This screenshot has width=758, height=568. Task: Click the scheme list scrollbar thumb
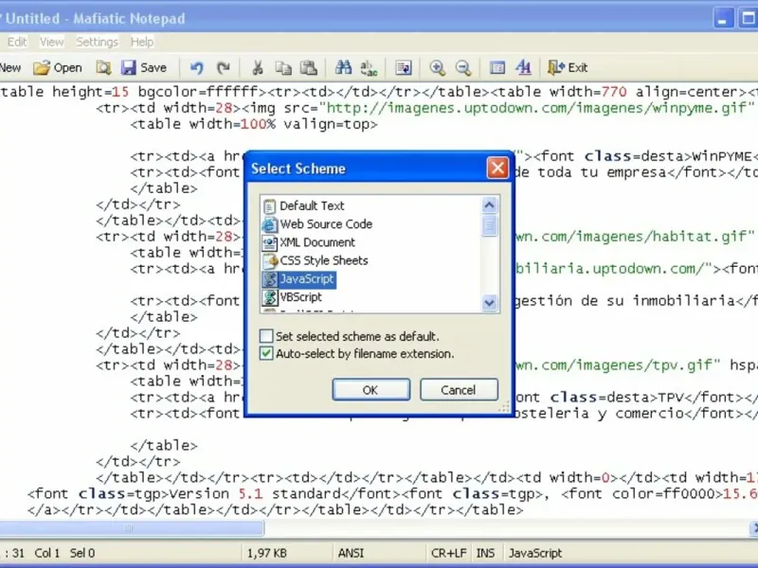click(489, 226)
